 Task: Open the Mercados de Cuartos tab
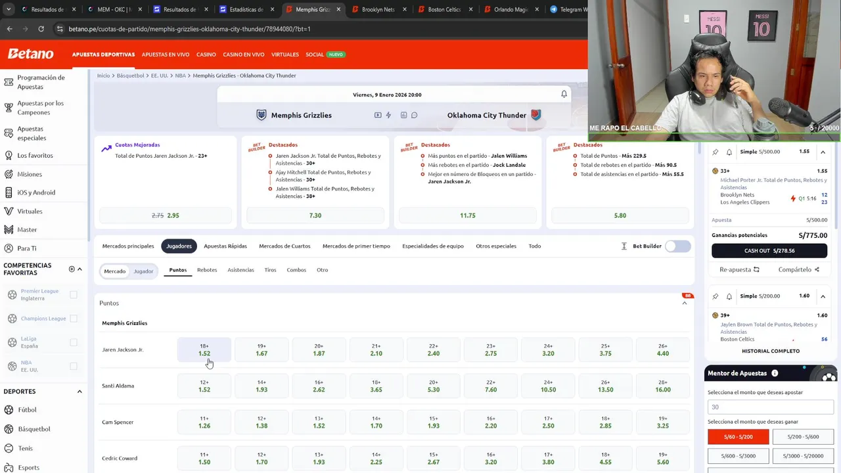[284, 246]
